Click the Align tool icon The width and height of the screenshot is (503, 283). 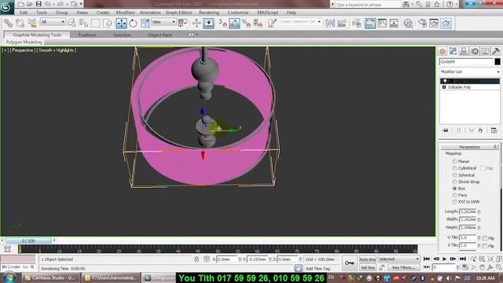click(x=342, y=23)
